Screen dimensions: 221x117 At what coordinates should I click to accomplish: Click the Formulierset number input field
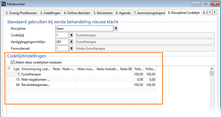(x=62, y=49)
